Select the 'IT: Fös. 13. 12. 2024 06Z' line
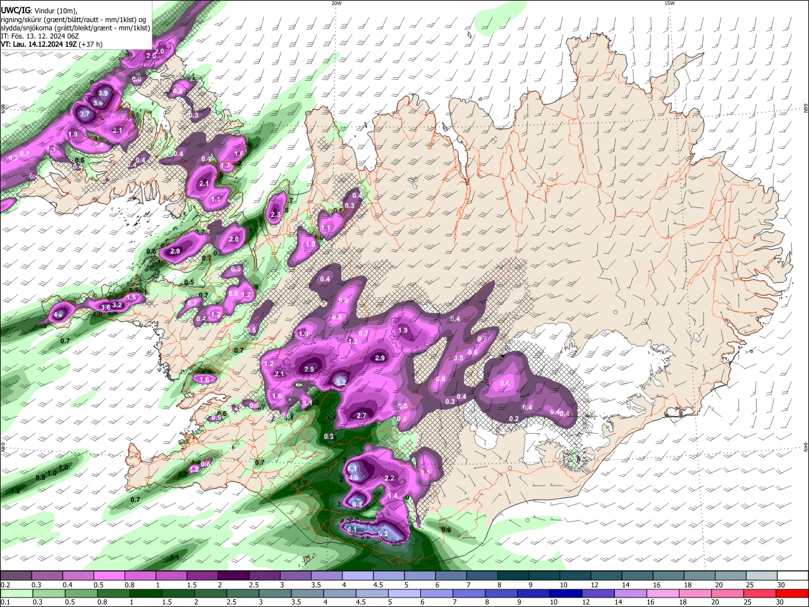 [40, 36]
